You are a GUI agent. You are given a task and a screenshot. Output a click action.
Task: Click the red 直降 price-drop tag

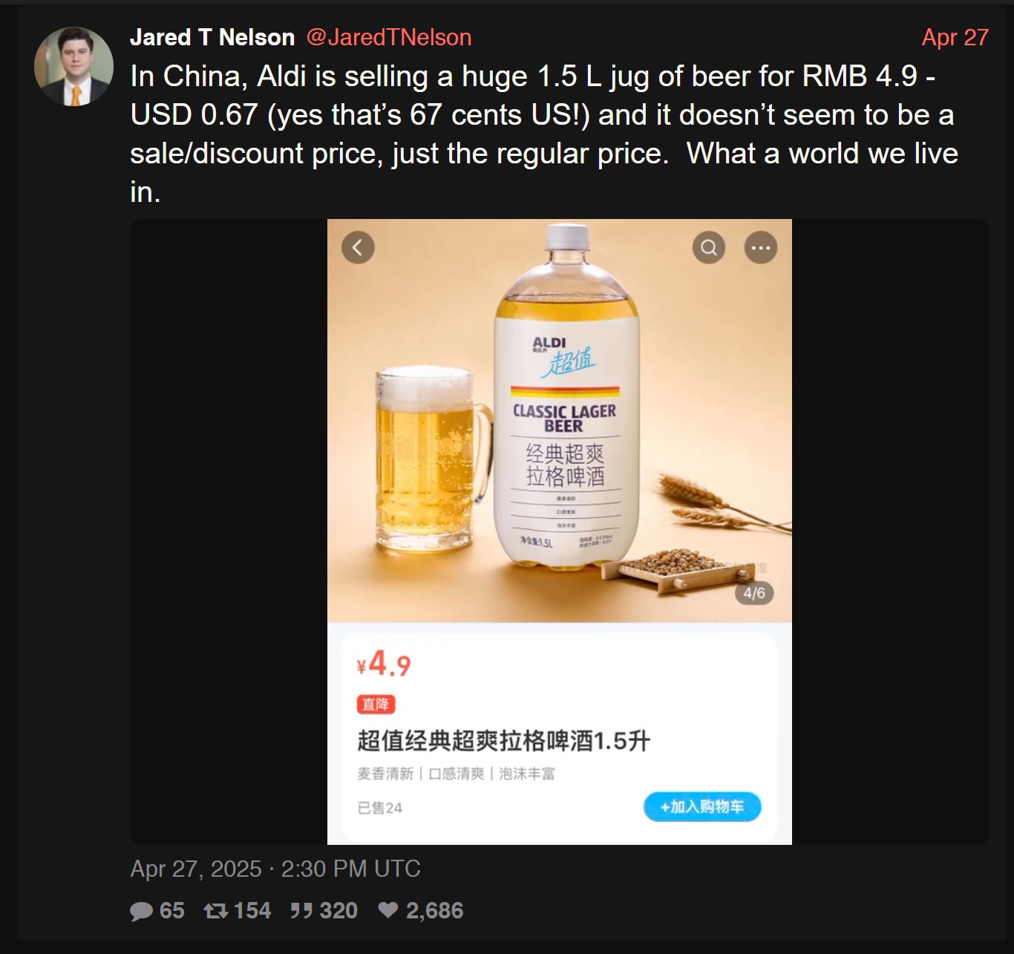376,705
